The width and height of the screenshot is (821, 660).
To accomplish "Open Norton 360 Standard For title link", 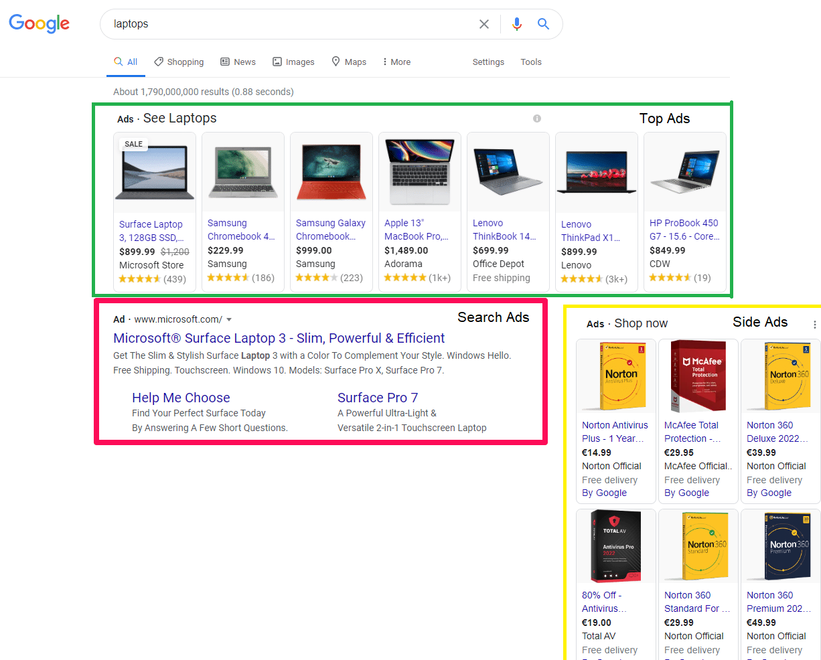I will 697,602.
